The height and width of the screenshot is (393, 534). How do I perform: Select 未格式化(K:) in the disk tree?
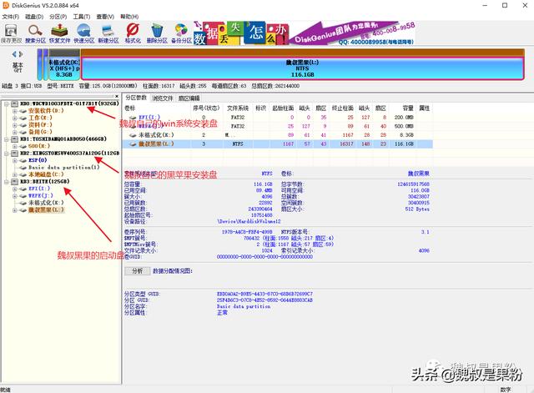(x=46, y=203)
